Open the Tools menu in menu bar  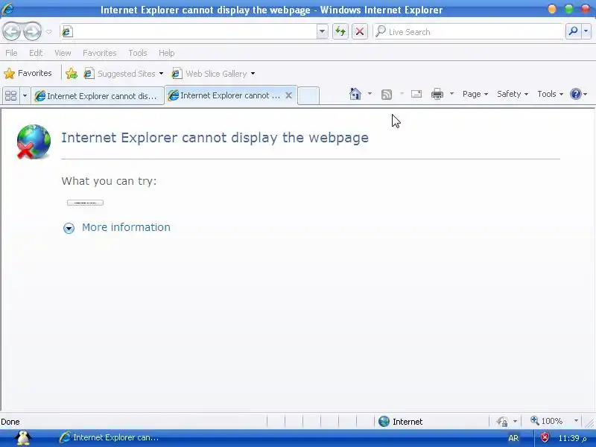(x=138, y=53)
